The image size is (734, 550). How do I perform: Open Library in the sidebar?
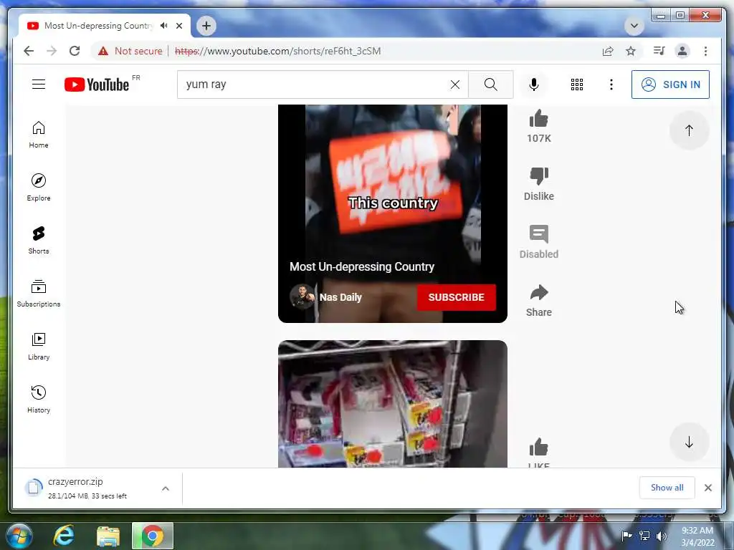coord(39,346)
